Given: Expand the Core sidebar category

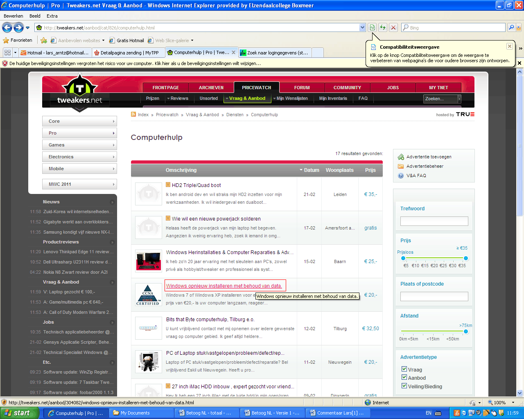Looking at the screenshot, I should click(79, 121).
